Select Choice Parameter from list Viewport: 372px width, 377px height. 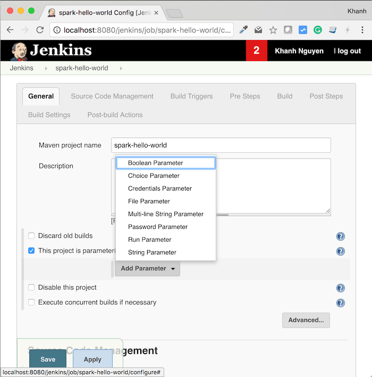pos(166,176)
